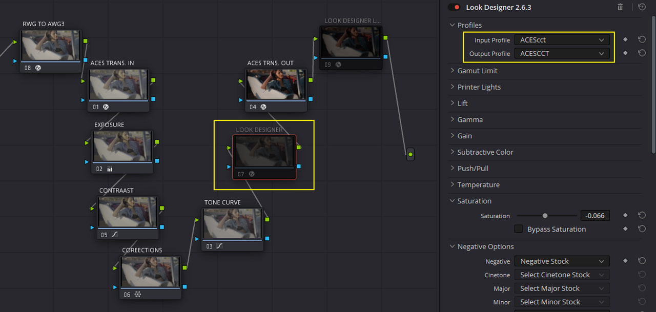The image size is (656, 312).
Task: Select the RWG TO AWG3 node thumbnail
Action: tap(50, 46)
